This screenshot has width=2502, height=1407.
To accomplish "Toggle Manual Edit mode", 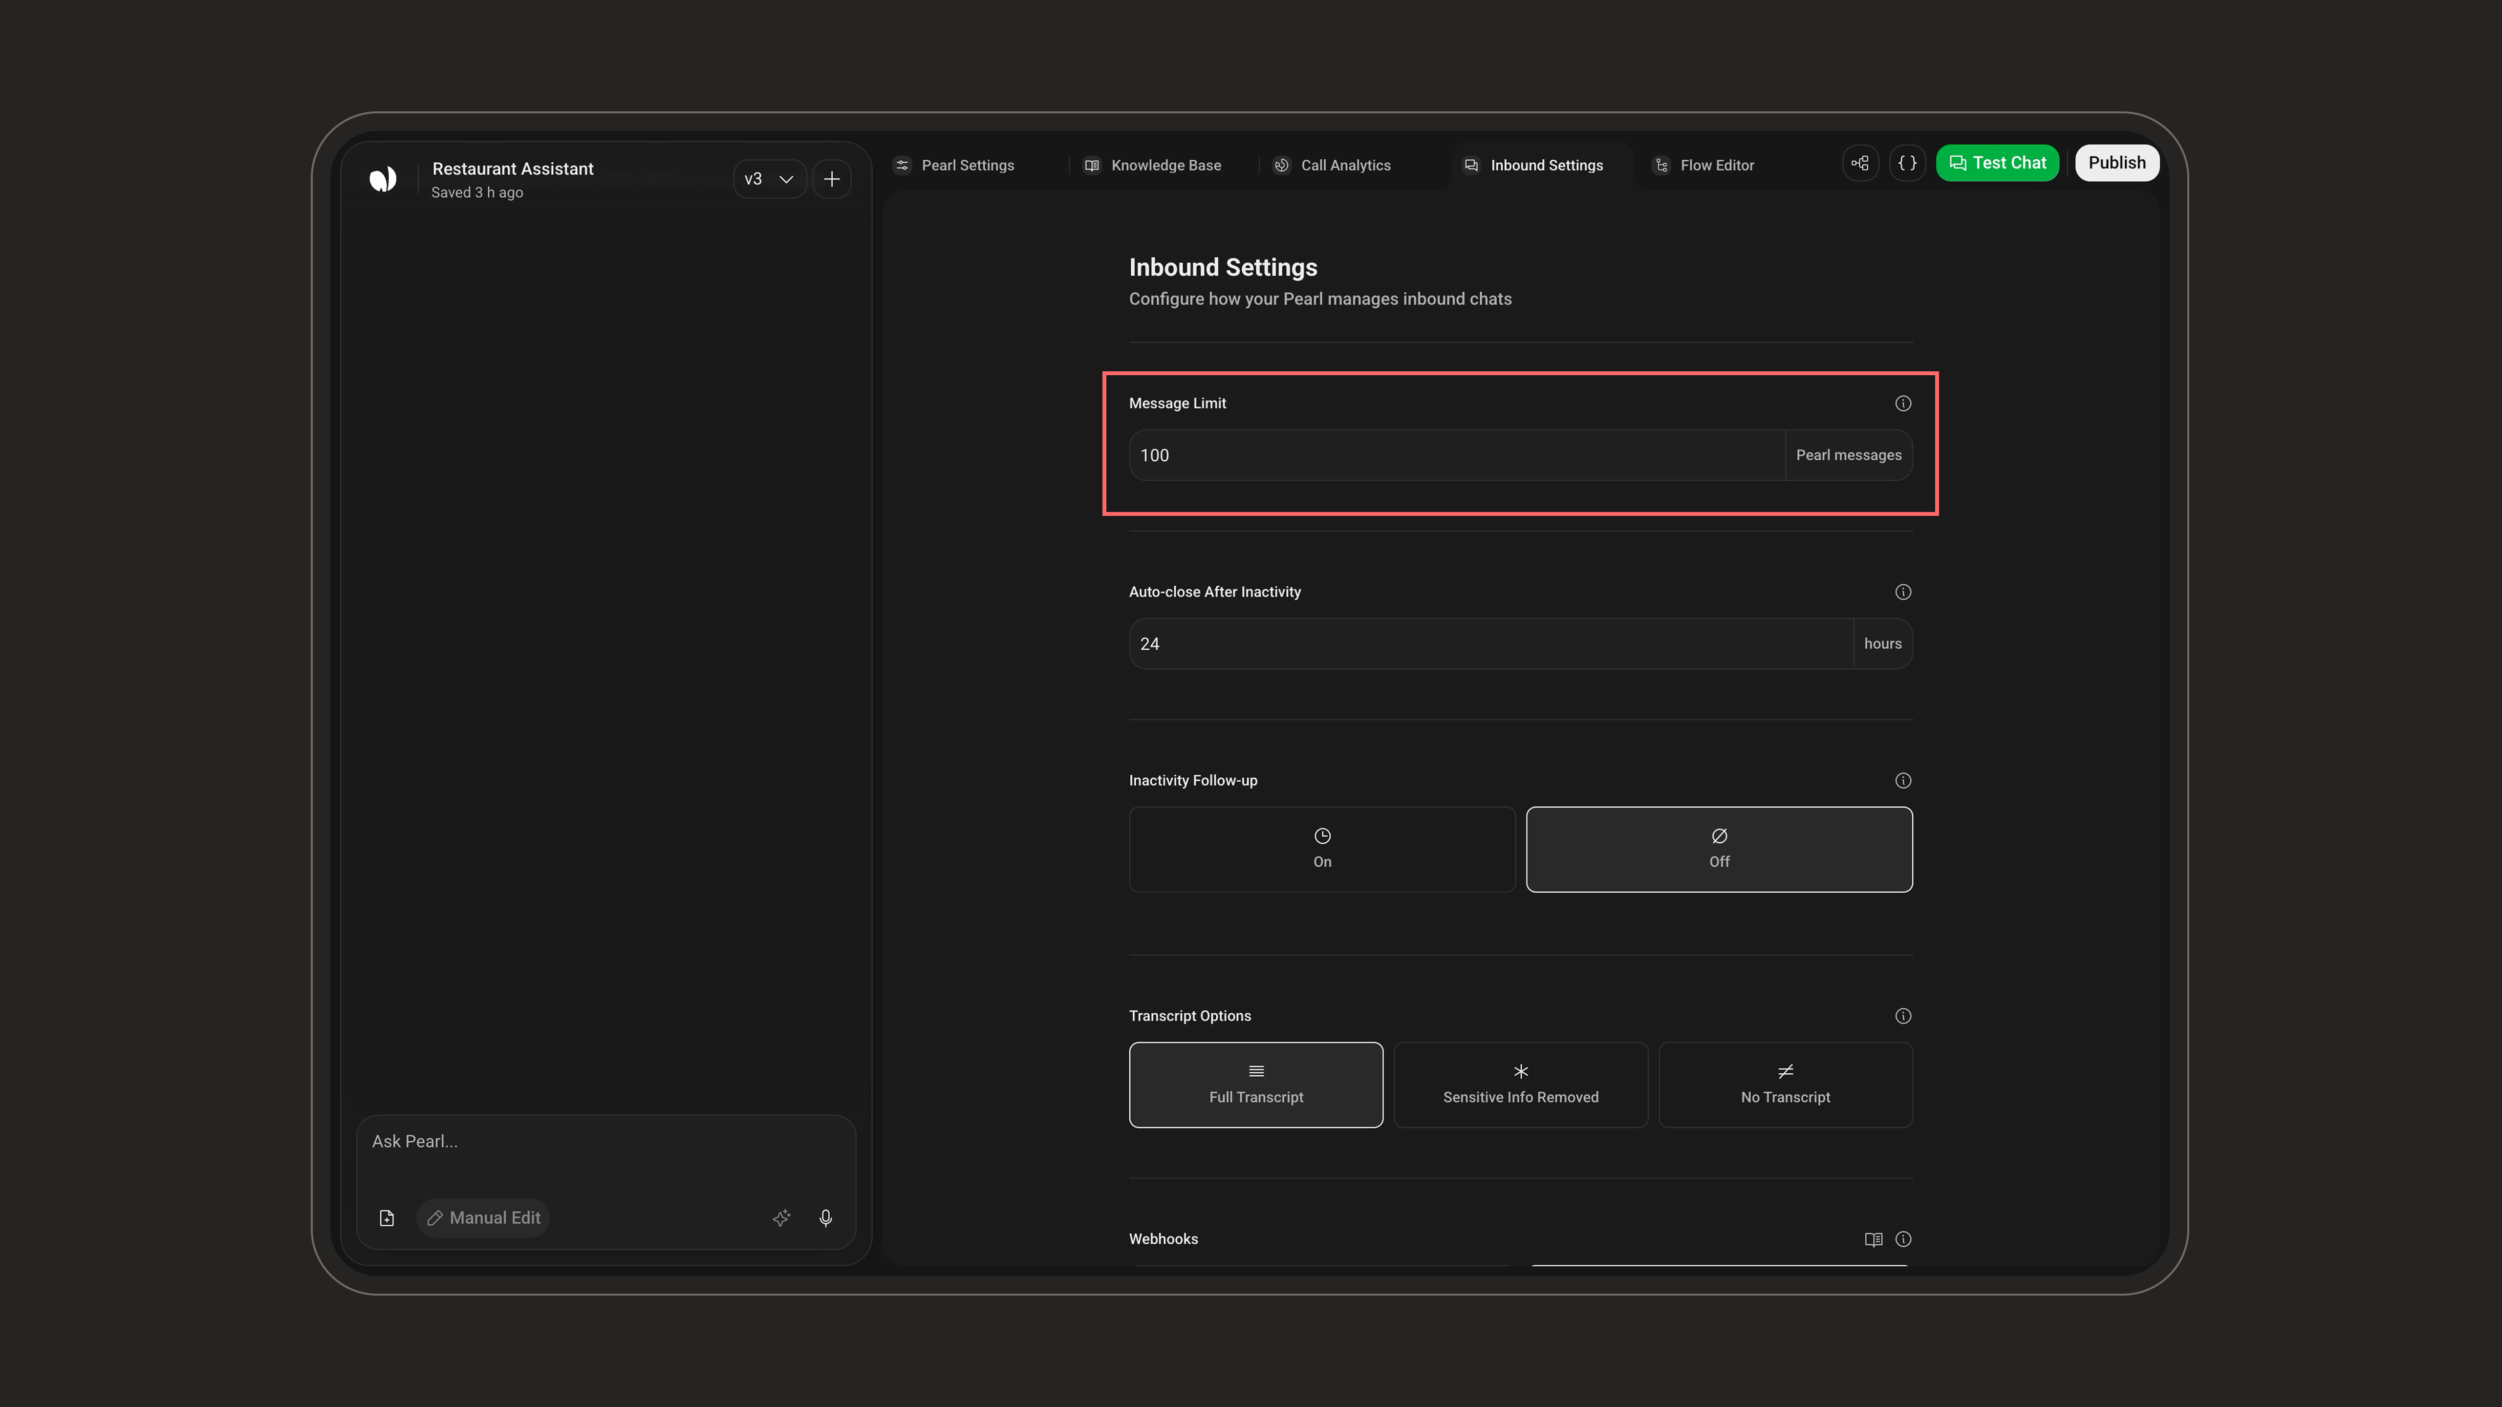I will 484,1217.
